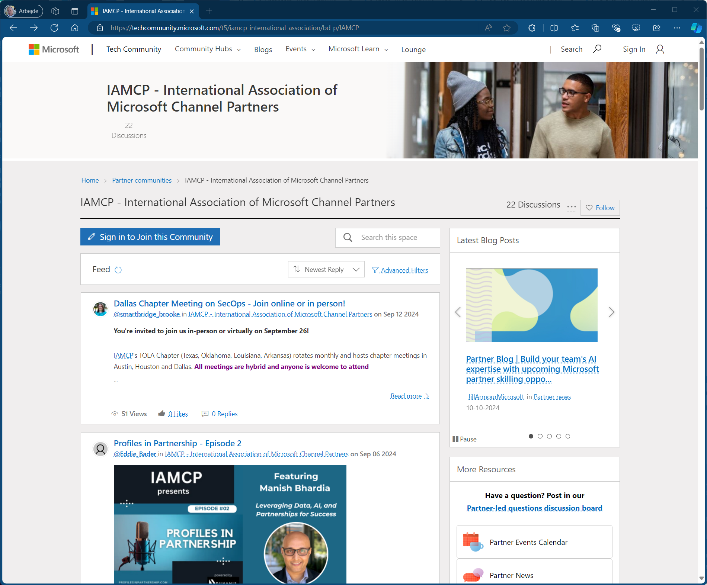Reload the page with refresh icon

tap(54, 28)
